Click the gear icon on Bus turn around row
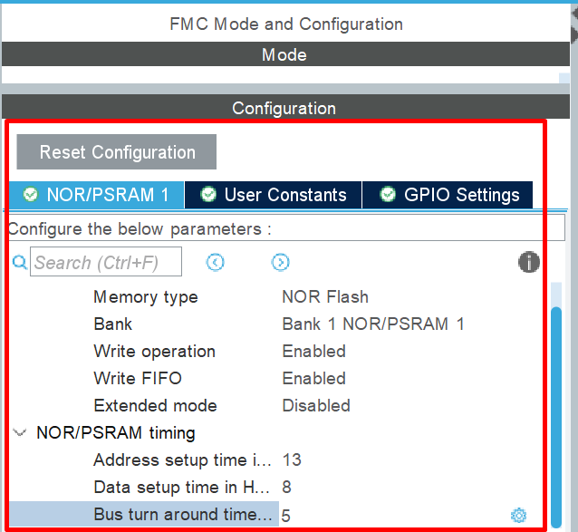The height and width of the screenshot is (532, 578). pyautogui.click(x=518, y=515)
